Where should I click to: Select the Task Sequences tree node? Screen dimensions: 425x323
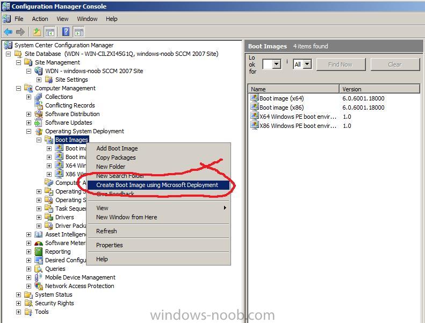(x=70, y=209)
